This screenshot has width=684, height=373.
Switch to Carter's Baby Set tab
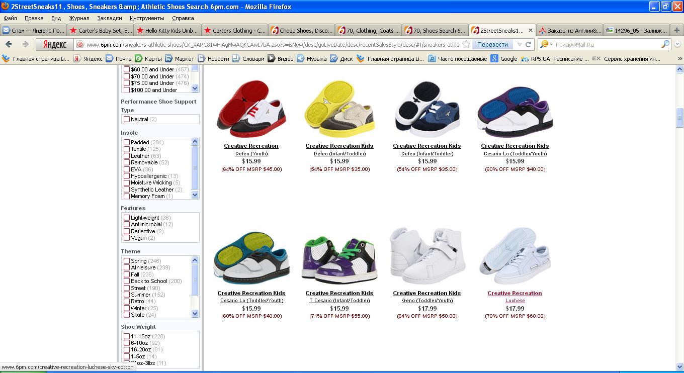101,30
